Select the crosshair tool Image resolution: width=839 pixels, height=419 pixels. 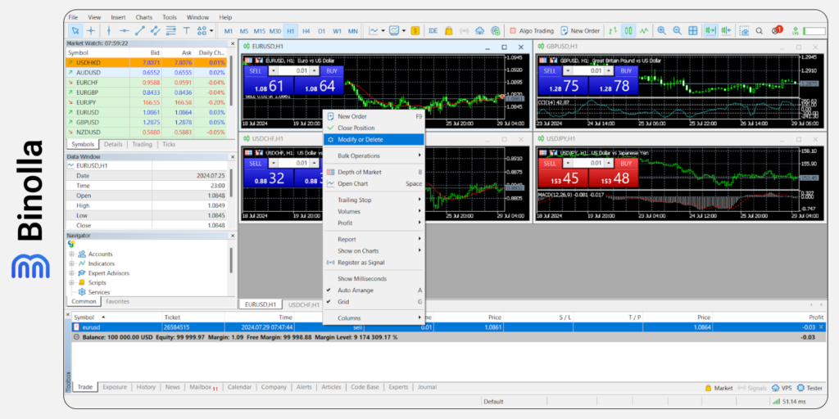91,30
